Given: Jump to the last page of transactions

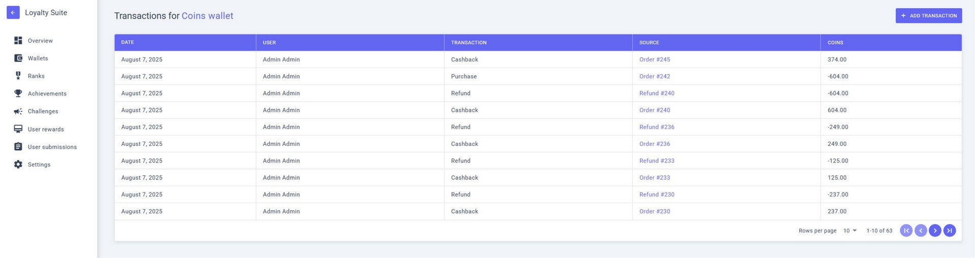Looking at the screenshot, I should pos(949,231).
